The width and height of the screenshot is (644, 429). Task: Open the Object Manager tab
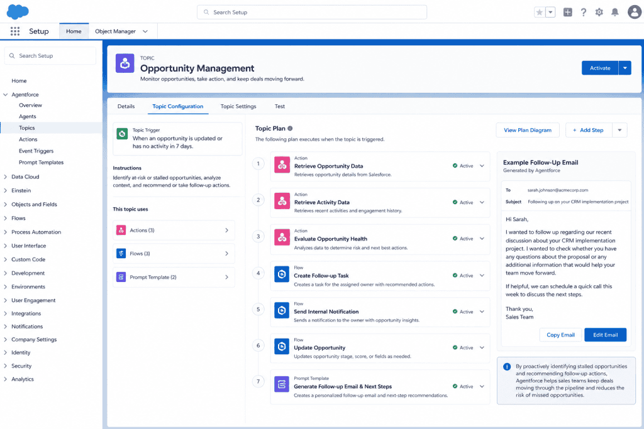point(116,31)
